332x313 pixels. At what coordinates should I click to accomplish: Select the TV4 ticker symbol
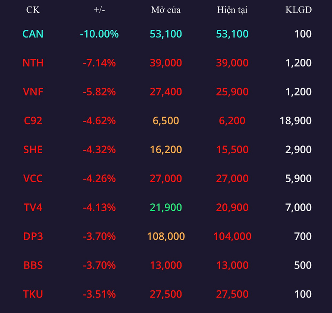tap(33, 207)
